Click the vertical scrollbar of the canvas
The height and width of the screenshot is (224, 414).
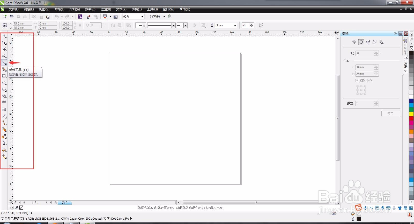[337, 118]
